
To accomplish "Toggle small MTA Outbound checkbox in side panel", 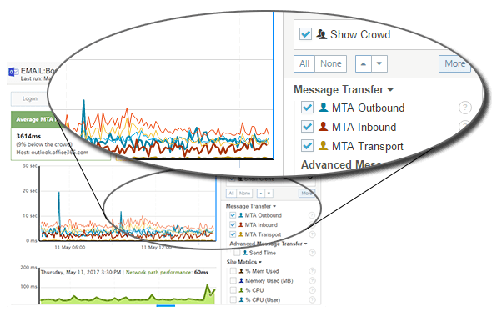I will pos(233,215).
